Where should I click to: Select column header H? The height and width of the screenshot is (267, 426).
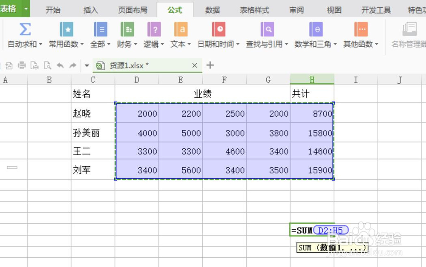coord(312,79)
